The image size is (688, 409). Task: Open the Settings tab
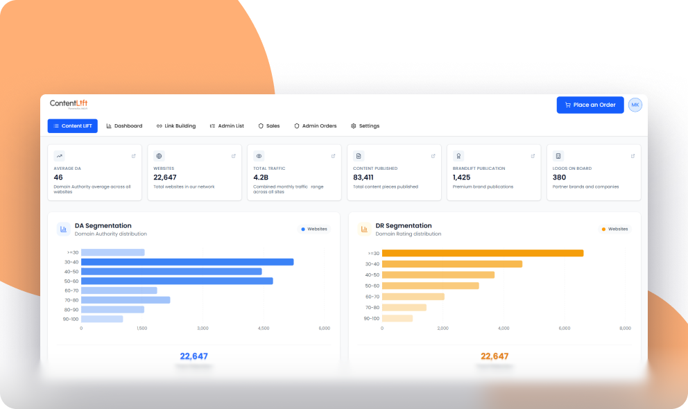coord(365,125)
